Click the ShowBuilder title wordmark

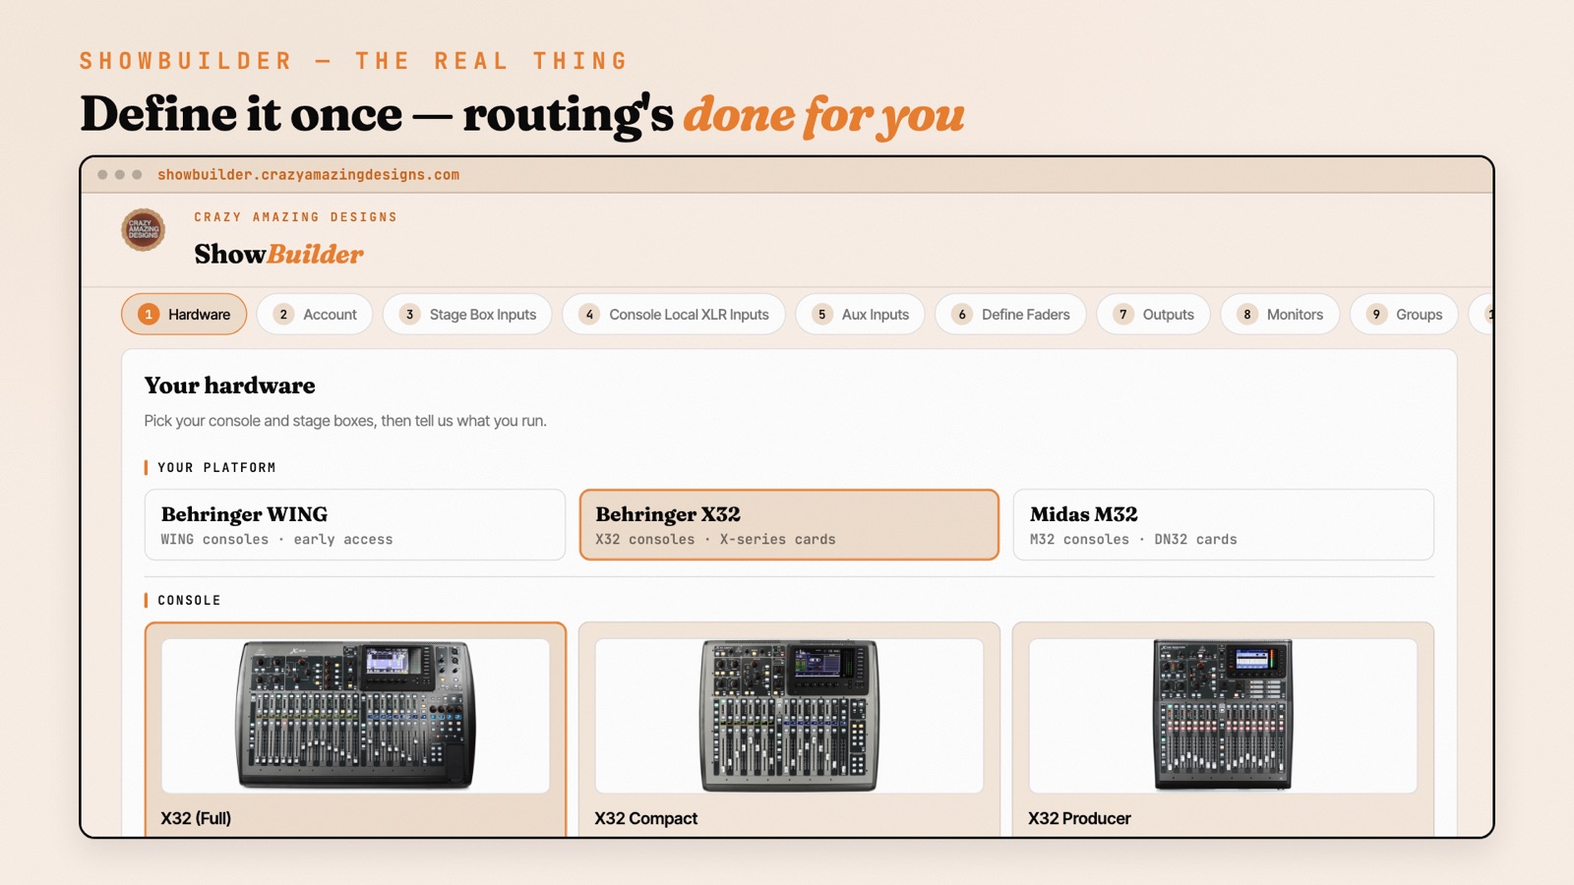278,254
